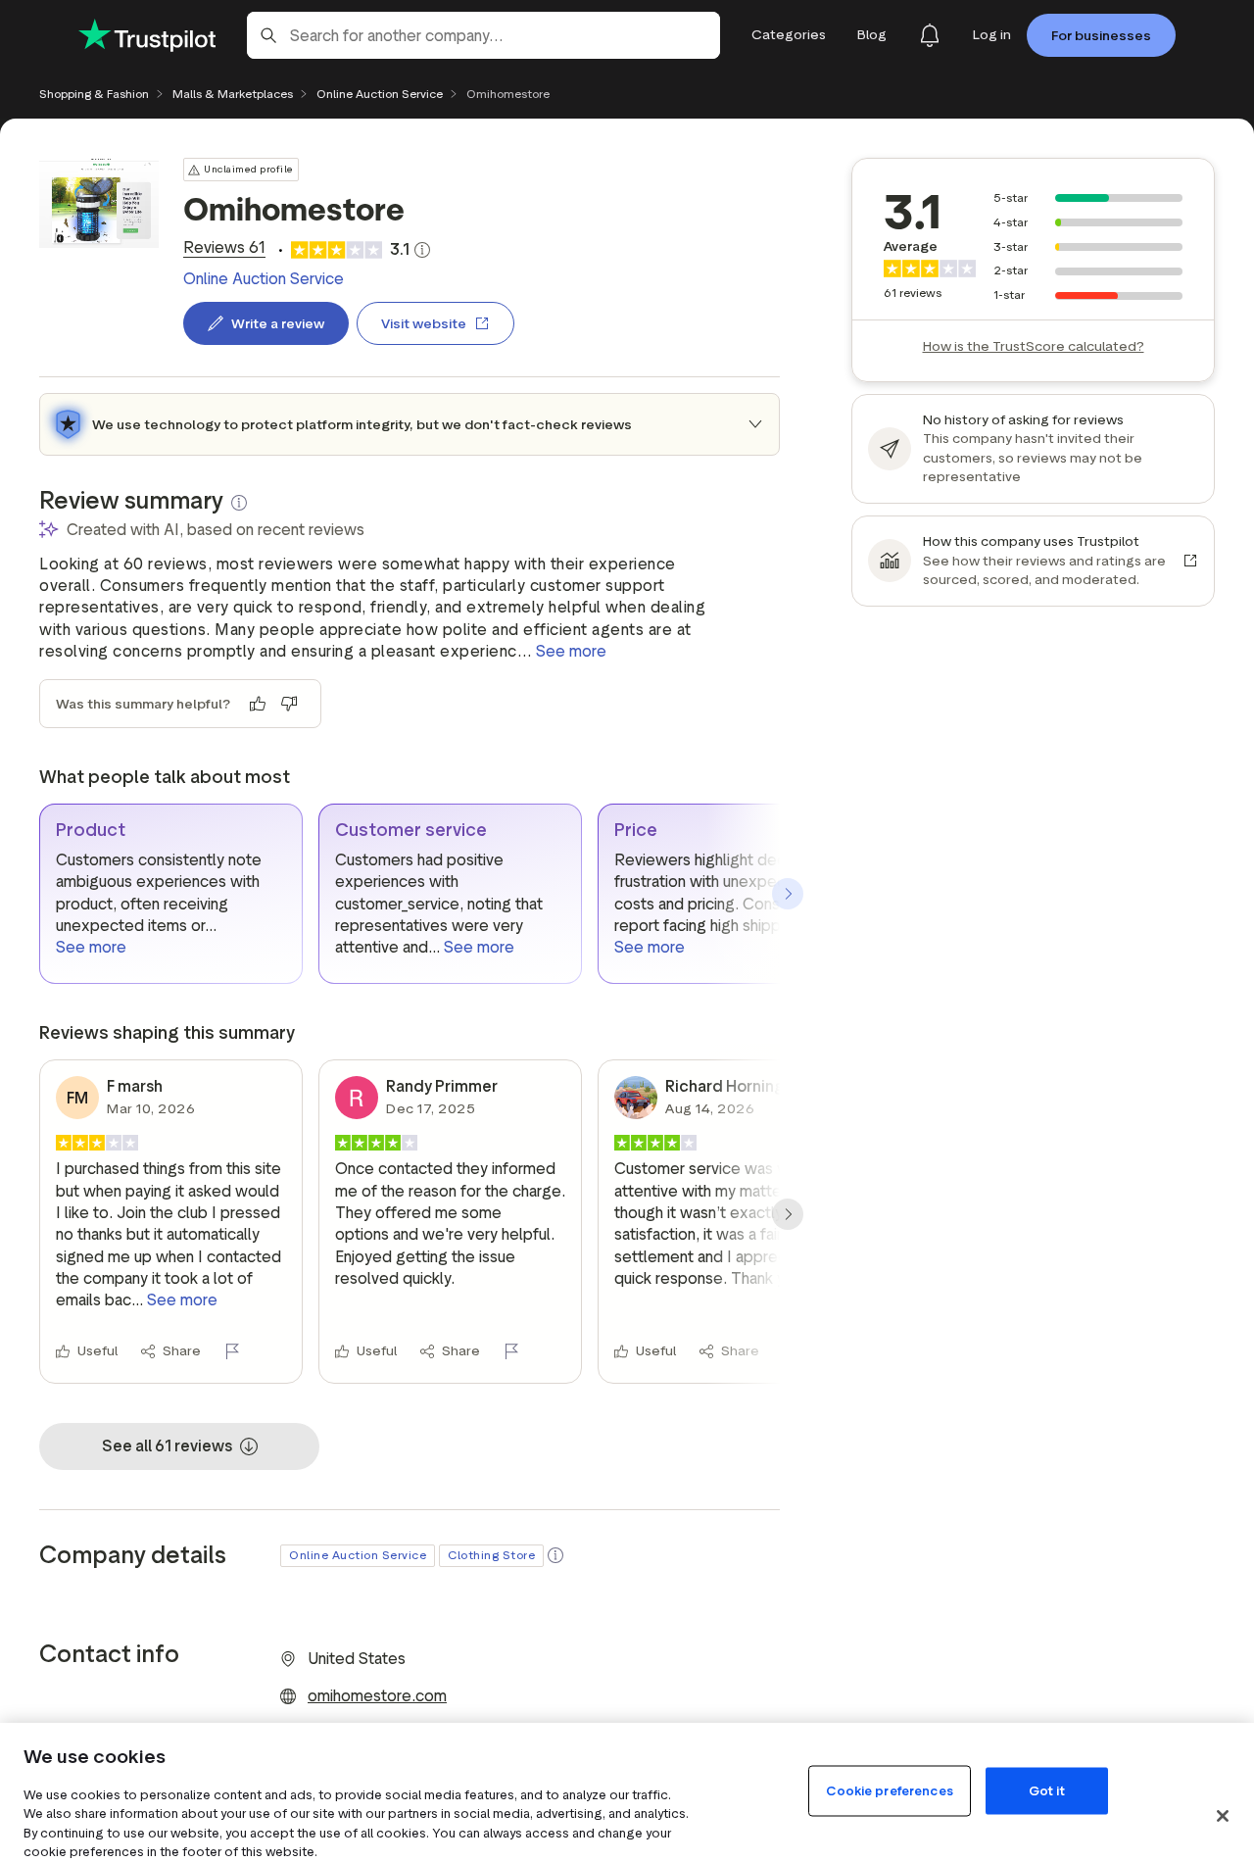Click the Reviews 61 link

click(x=224, y=248)
